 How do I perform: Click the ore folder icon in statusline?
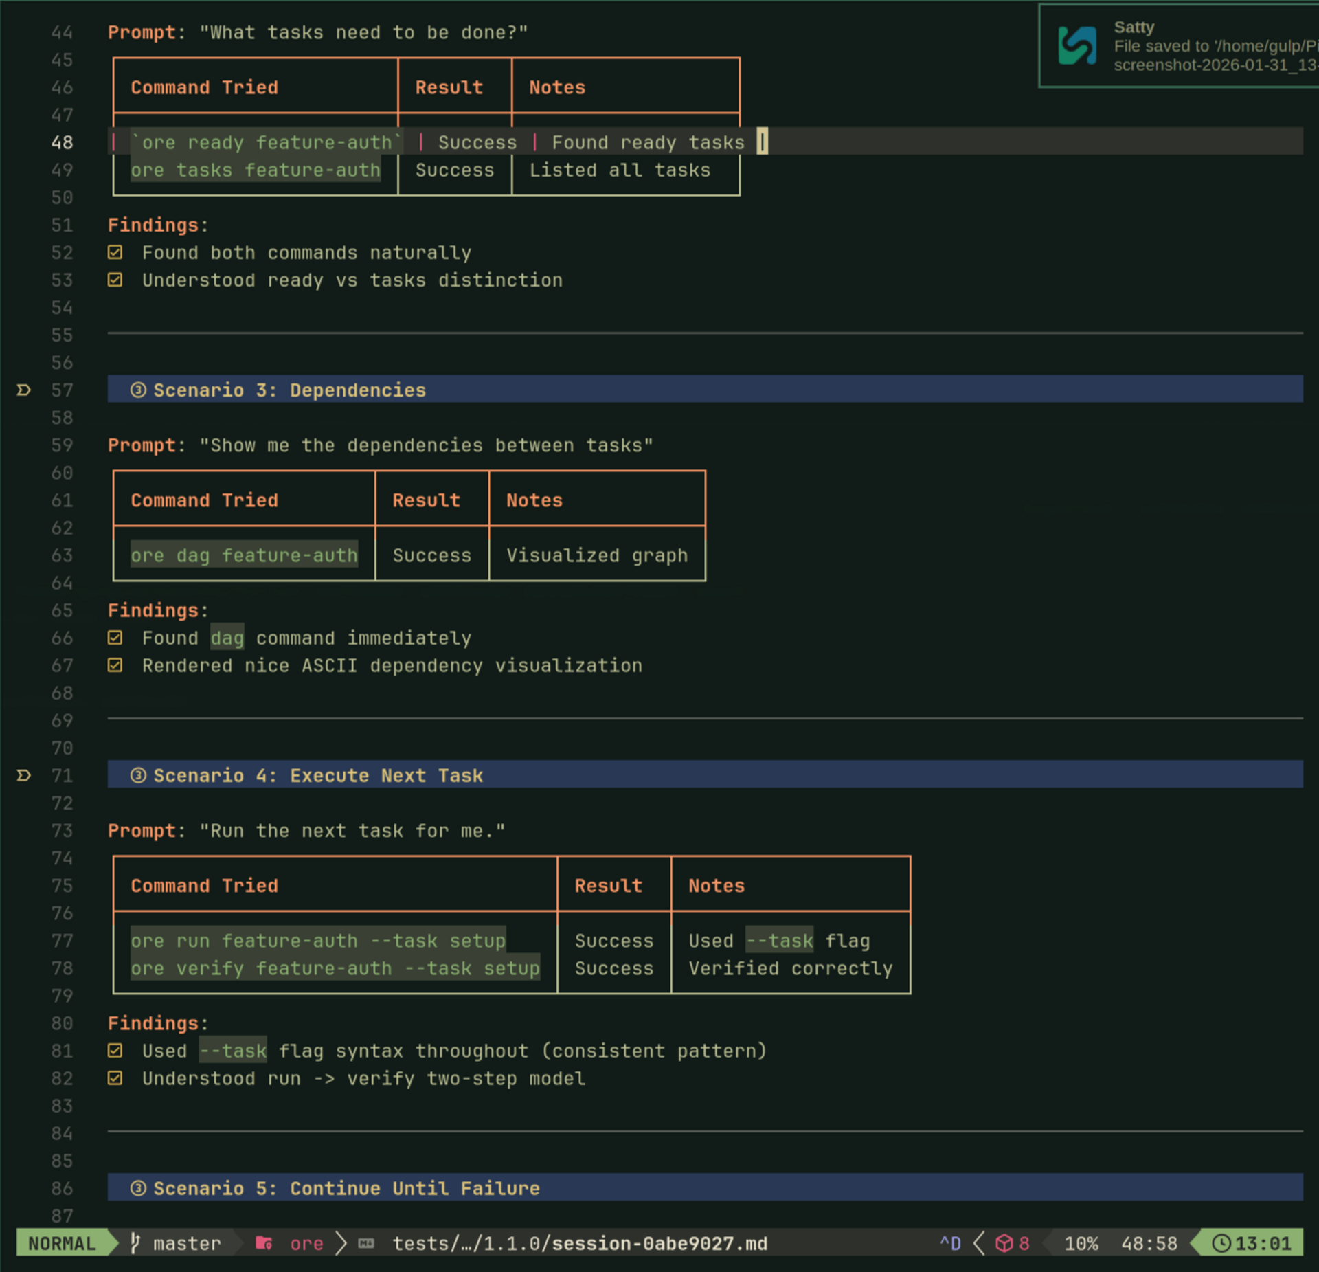[x=264, y=1243]
